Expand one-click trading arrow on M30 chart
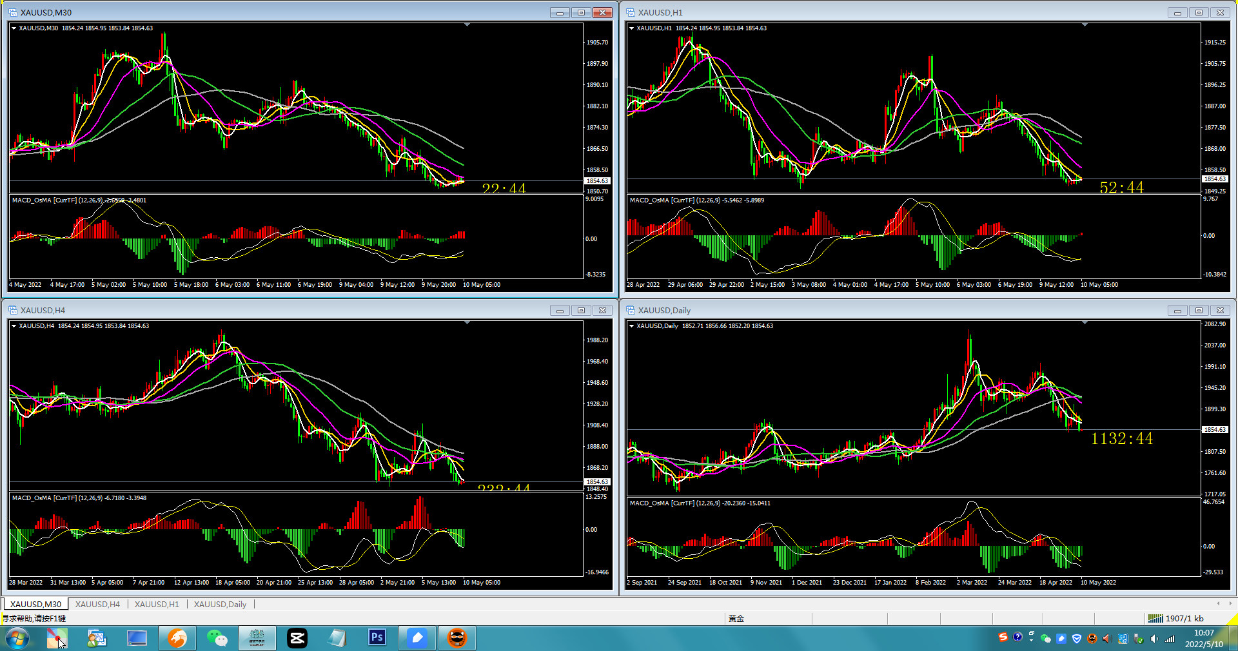Screen dimensions: 1238x651 (x=14, y=28)
